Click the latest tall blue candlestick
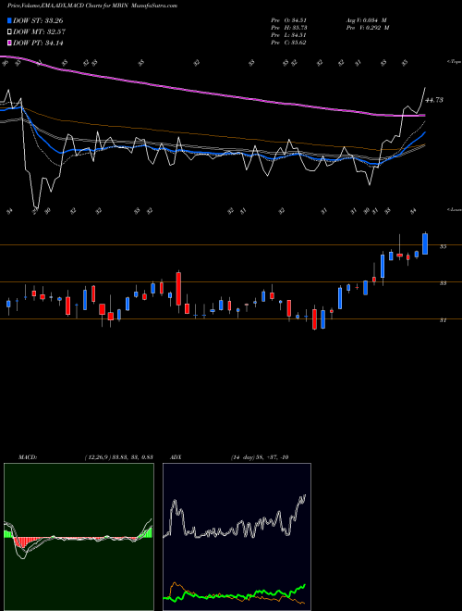Viewport: 462px width, 611px height. (425, 243)
